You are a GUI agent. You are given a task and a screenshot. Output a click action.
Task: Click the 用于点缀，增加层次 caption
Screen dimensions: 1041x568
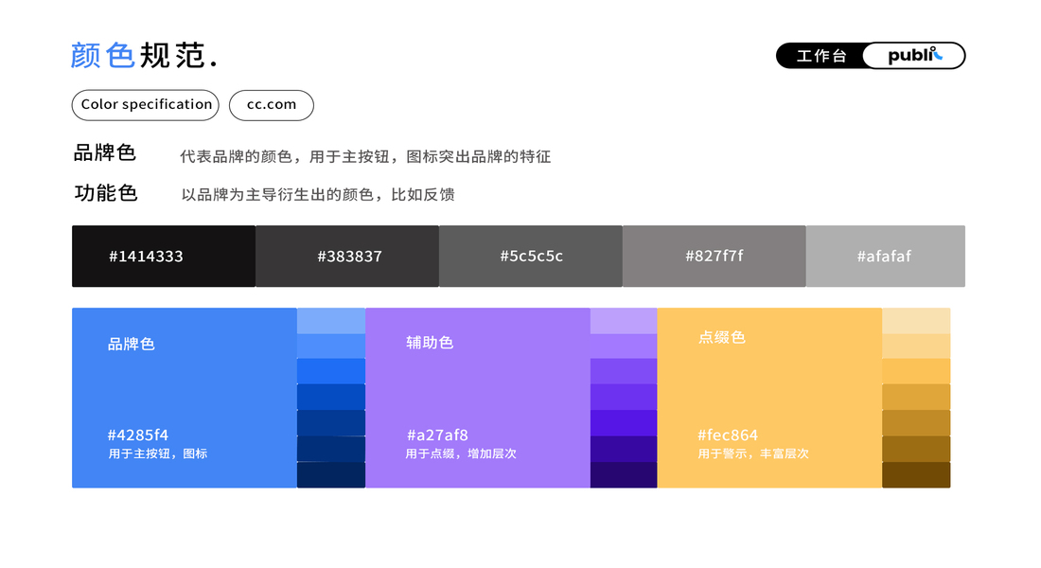(x=461, y=453)
